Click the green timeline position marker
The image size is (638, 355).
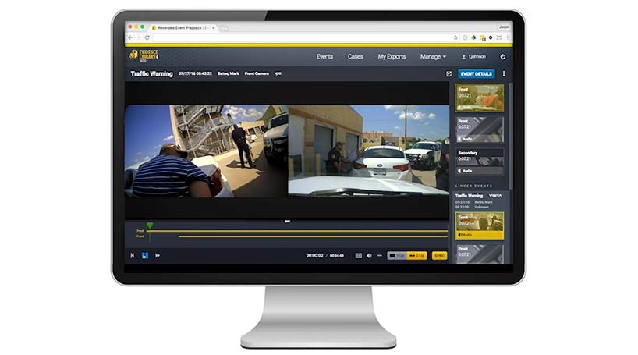(150, 225)
